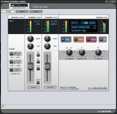Click the ALGORITHM: HALL readout
Image resolution: width=117 pixels, height=114 pixels.
point(79,31)
